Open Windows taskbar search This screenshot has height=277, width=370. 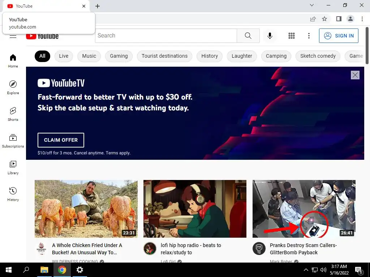tap(26, 270)
